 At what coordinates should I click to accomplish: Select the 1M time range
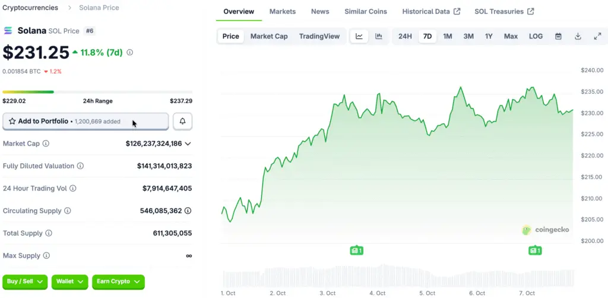coord(448,36)
